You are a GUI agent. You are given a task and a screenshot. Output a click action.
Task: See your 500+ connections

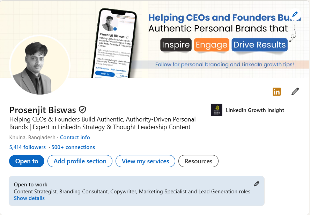click(x=73, y=147)
